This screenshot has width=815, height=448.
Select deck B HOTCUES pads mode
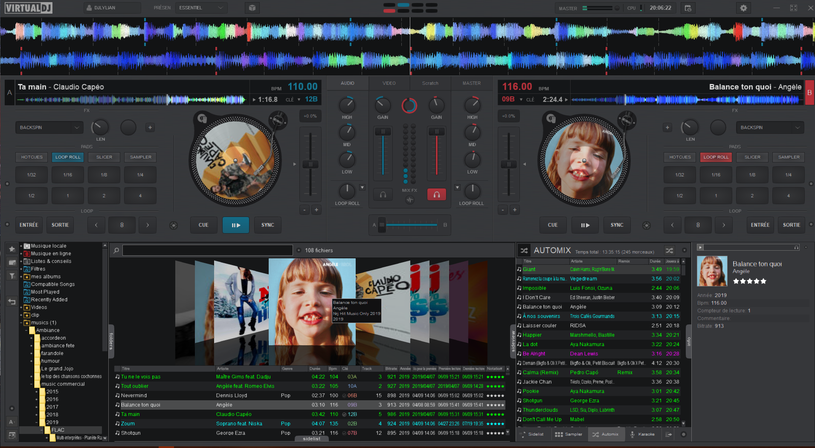(680, 157)
